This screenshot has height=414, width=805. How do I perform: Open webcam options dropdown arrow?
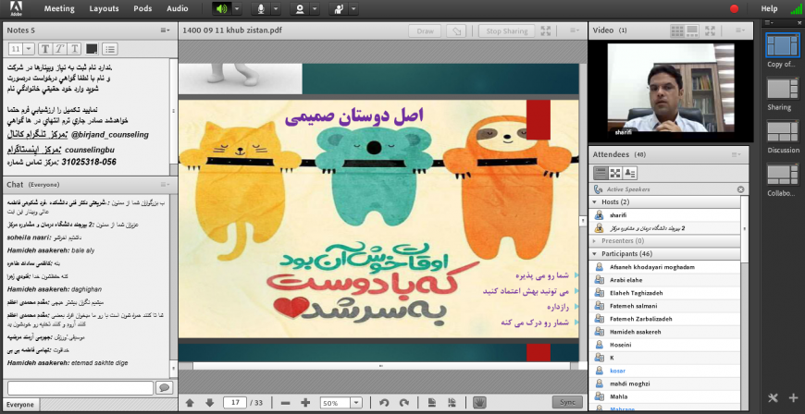[x=315, y=8]
